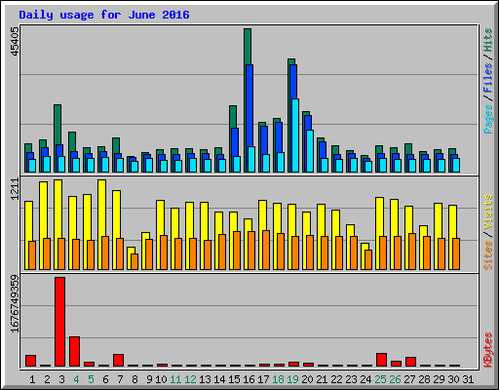Click green weekend day 26 label
499x390 pixels.
[395, 379]
